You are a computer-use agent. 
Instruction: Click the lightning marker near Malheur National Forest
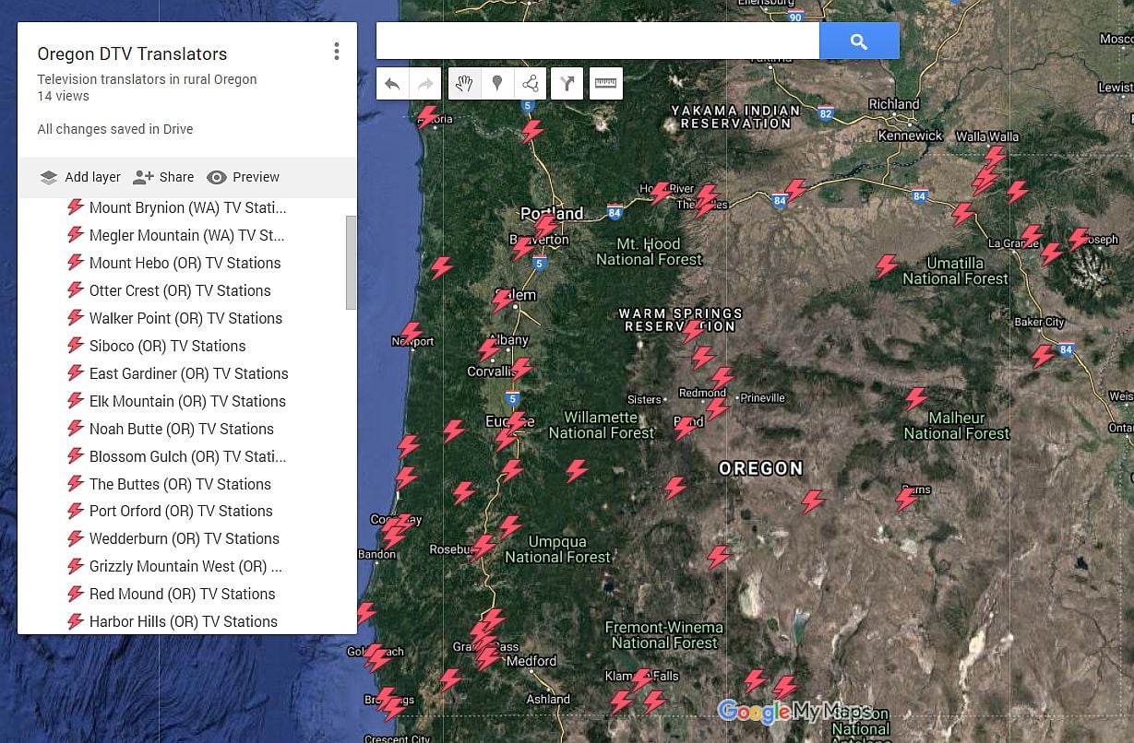(x=915, y=399)
